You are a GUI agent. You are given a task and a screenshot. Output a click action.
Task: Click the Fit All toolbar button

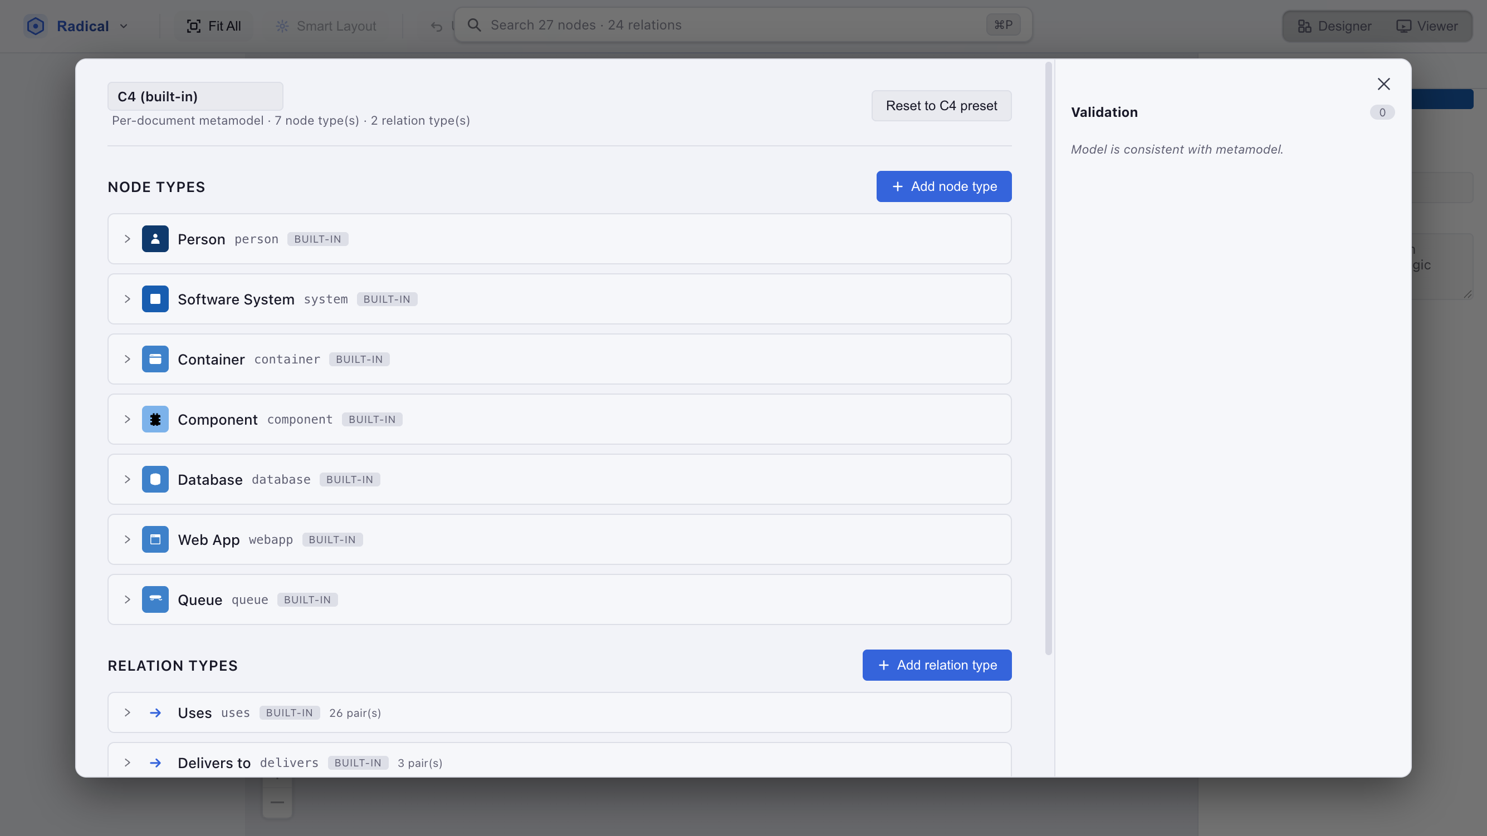tap(214, 26)
